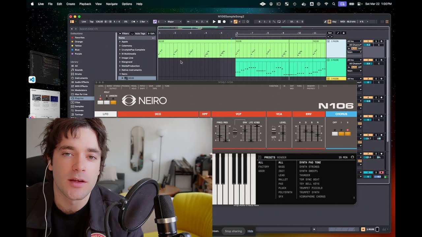Expand the CrumplePop Complete folder

(120, 50)
